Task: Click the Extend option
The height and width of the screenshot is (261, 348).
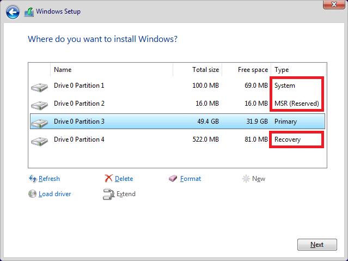Action: click(126, 194)
